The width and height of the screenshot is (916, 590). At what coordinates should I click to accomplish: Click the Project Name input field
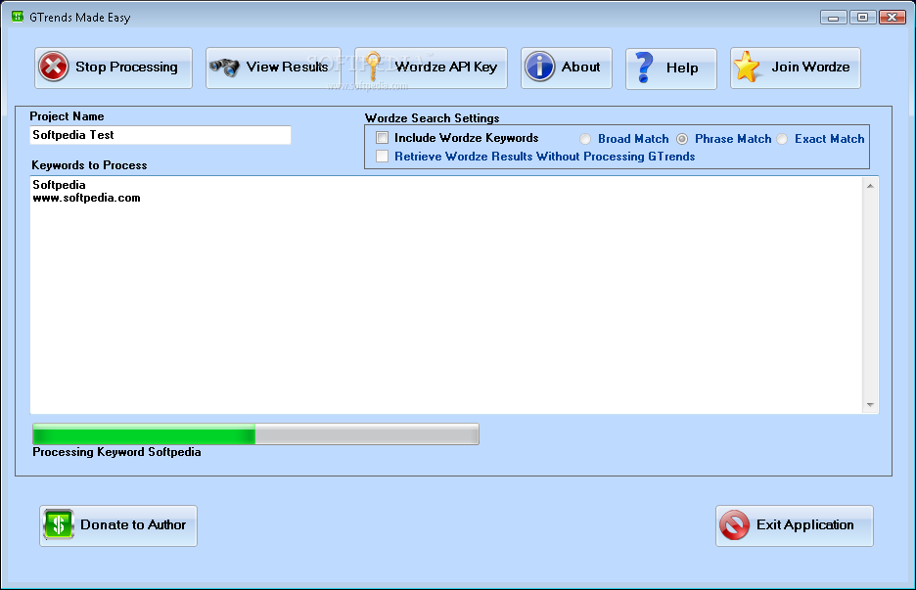coord(160,135)
